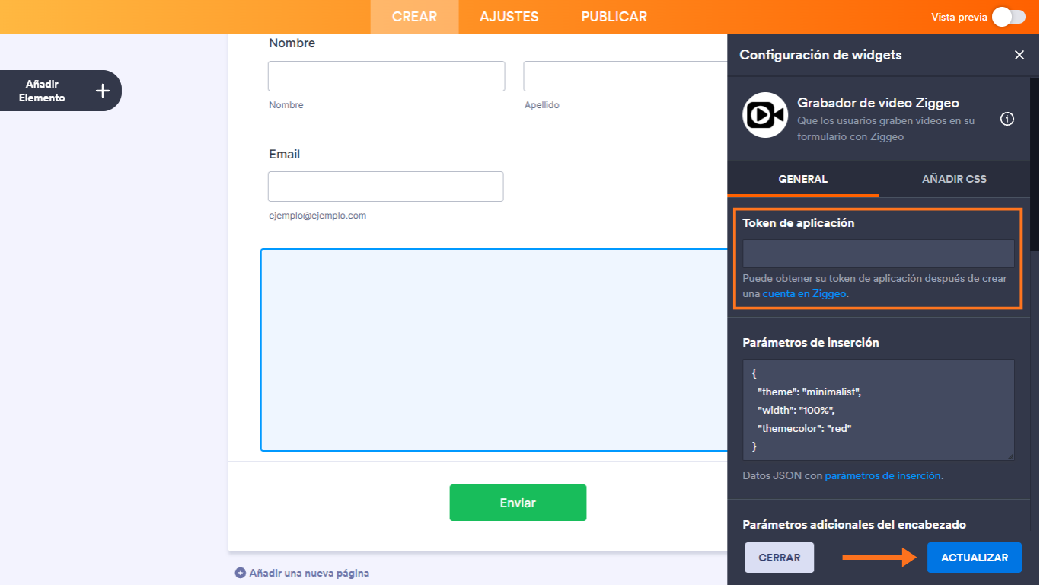Select the CREAR tab

coord(414,16)
